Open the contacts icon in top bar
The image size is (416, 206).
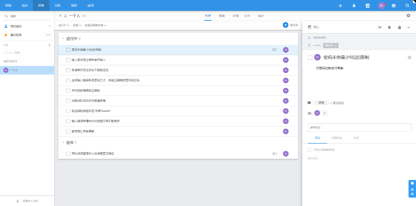[x=367, y=6]
